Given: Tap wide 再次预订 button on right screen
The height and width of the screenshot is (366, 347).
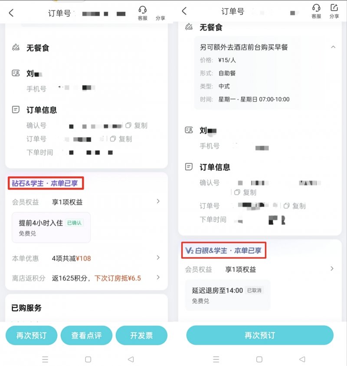Looking at the screenshot, I should (x=260, y=335).
